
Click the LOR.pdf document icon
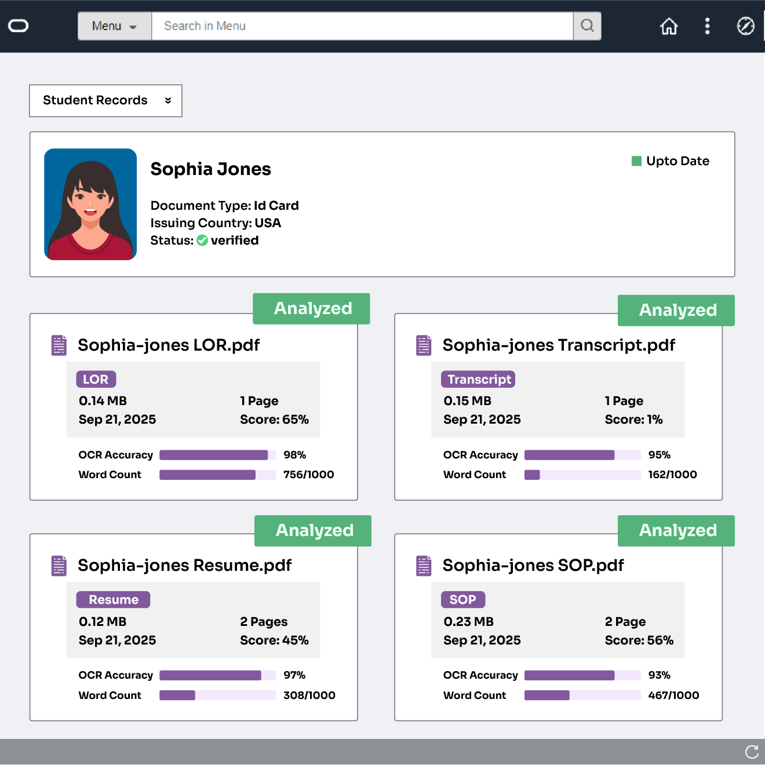pos(59,345)
